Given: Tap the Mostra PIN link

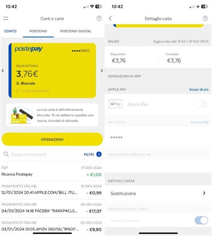Looking at the screenshot, I should pyautogui.click(x=200, y=122).
